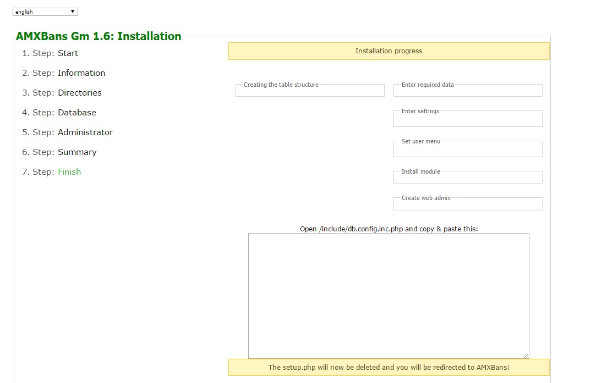
Task: Click inside the db.config.inc.php textarea
Action: (388, 296)
